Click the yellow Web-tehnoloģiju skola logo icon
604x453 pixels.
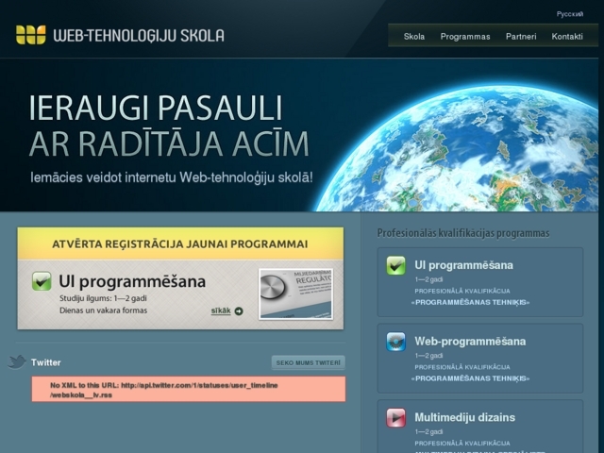(x=31, y=35)
